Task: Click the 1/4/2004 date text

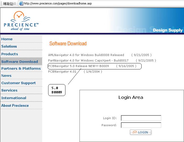Action: (x=93, y=72)
